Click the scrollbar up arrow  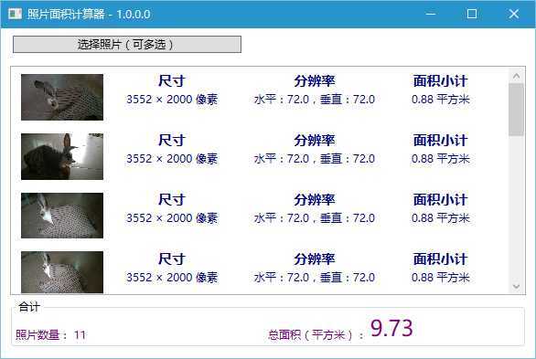tap(516, 76)
